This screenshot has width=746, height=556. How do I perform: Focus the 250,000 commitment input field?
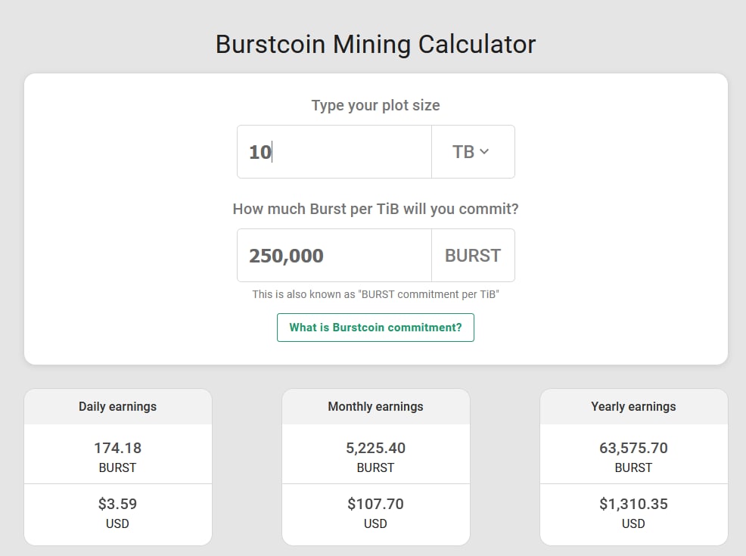pyautogui.click(x=334, y=256)
